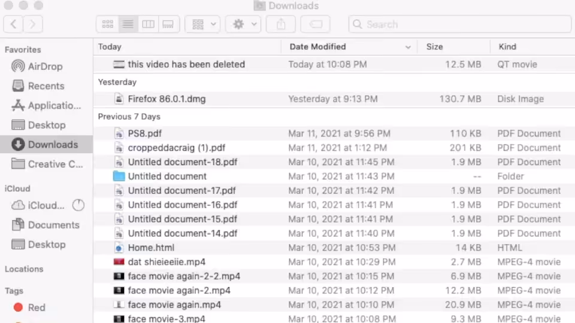The width and height of the screenshot is (575, 323).
Task: Click the Firefox disk image file icon
Action: point(119,99)
